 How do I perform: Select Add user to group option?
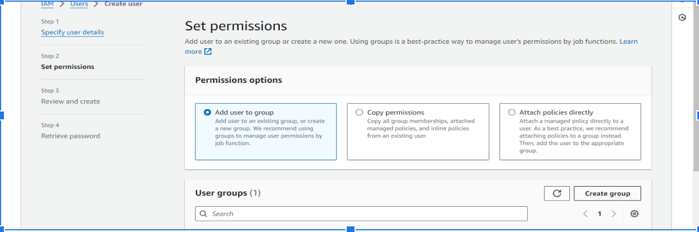(207, 112)
